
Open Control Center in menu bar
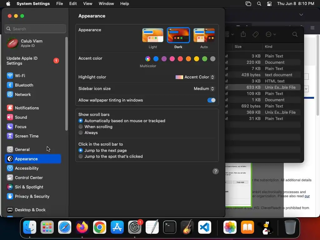[x=269, y=4]
